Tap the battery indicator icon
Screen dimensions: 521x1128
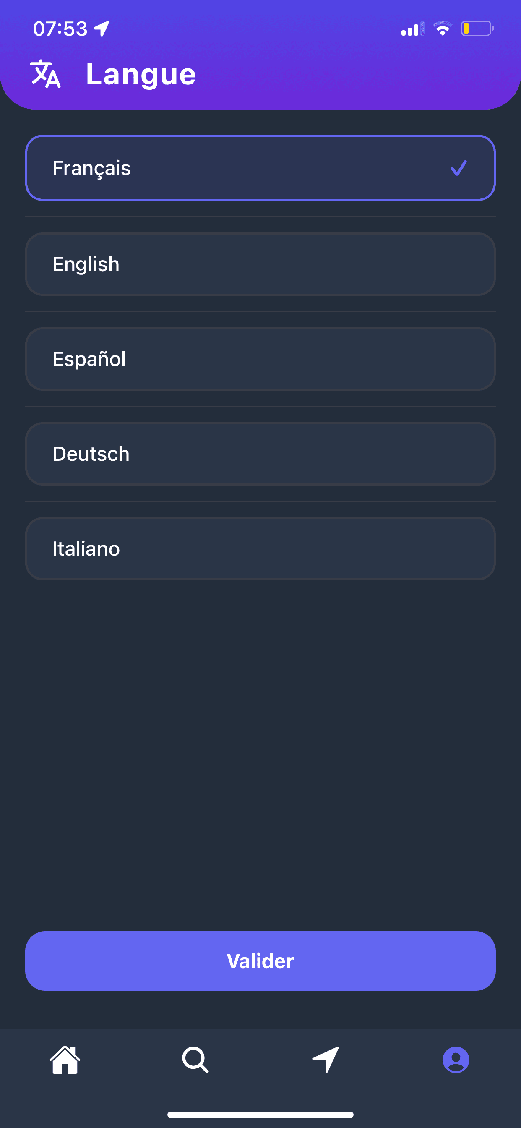pos(477,29)
